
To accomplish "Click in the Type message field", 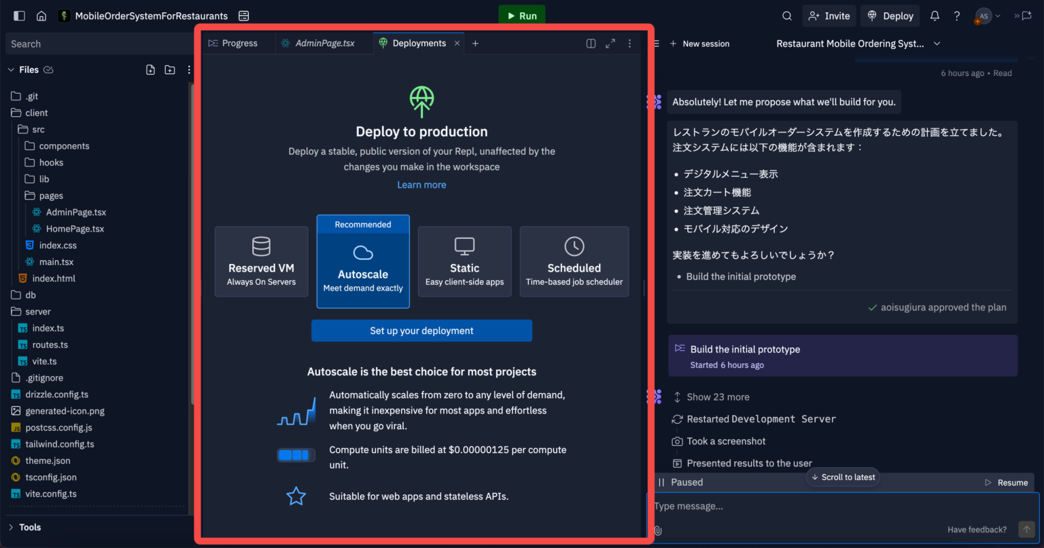I will pos(748,505).
